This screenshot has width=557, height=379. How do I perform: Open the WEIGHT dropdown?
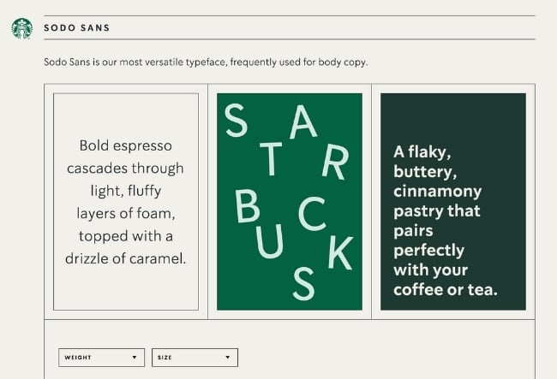(100, 357)
